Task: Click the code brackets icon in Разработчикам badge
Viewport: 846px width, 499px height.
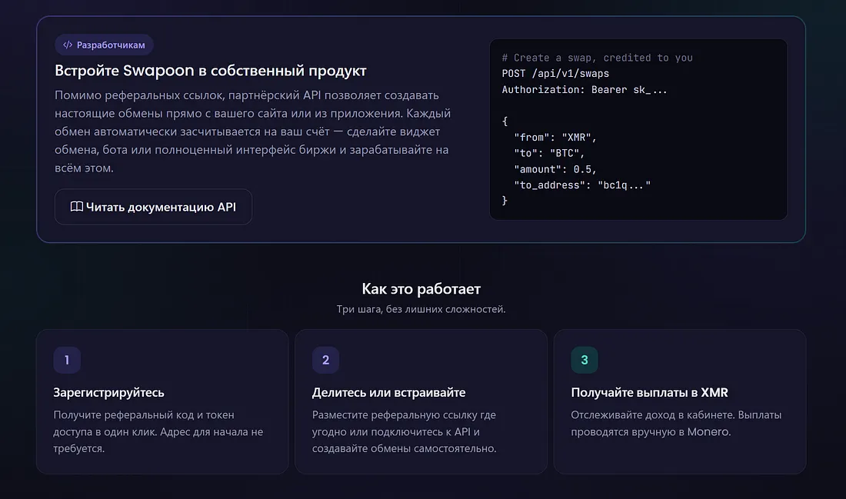Action: [68, 45]
